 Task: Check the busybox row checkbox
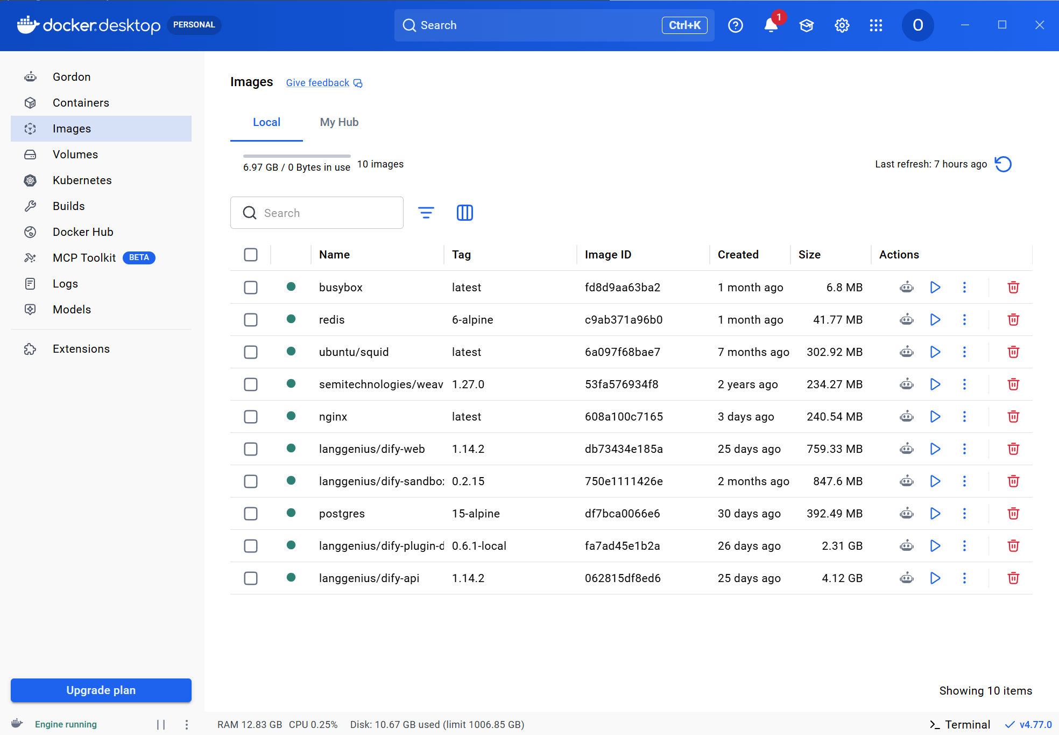click(x=251, y=287)
